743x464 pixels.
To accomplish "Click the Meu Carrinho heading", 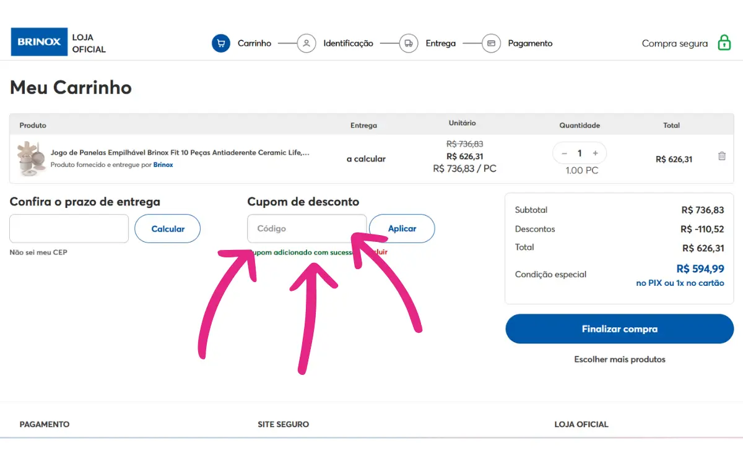I will click(71, 87).
